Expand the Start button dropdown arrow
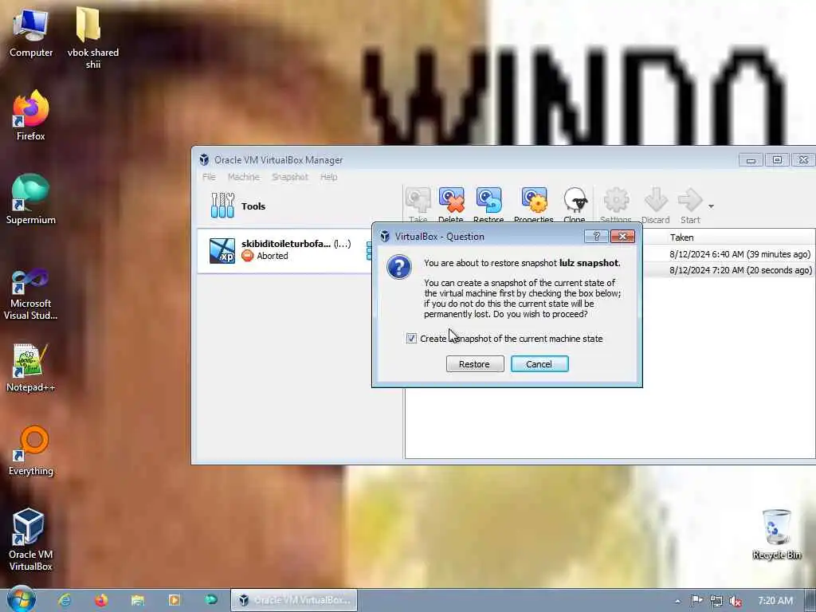This screenshot has width=816, height=612. pos(711,206)
